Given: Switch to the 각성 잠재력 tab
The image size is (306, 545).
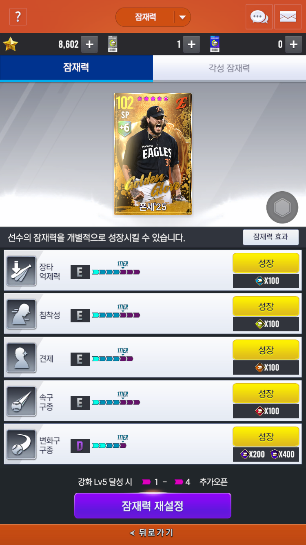Looking at the screenshot, I should click(x=229, y=68).
